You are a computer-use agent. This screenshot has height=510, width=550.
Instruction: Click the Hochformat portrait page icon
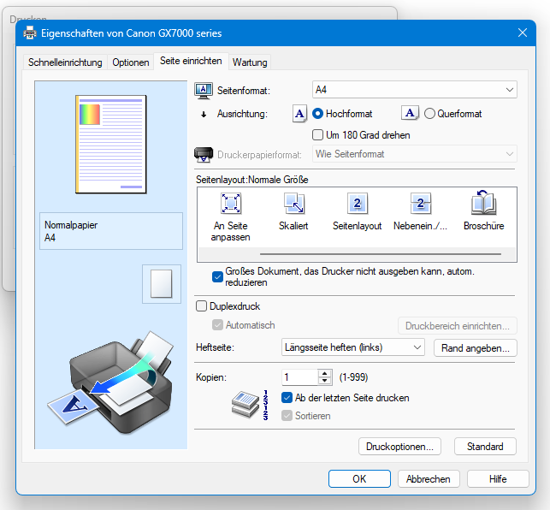point(299,113)
